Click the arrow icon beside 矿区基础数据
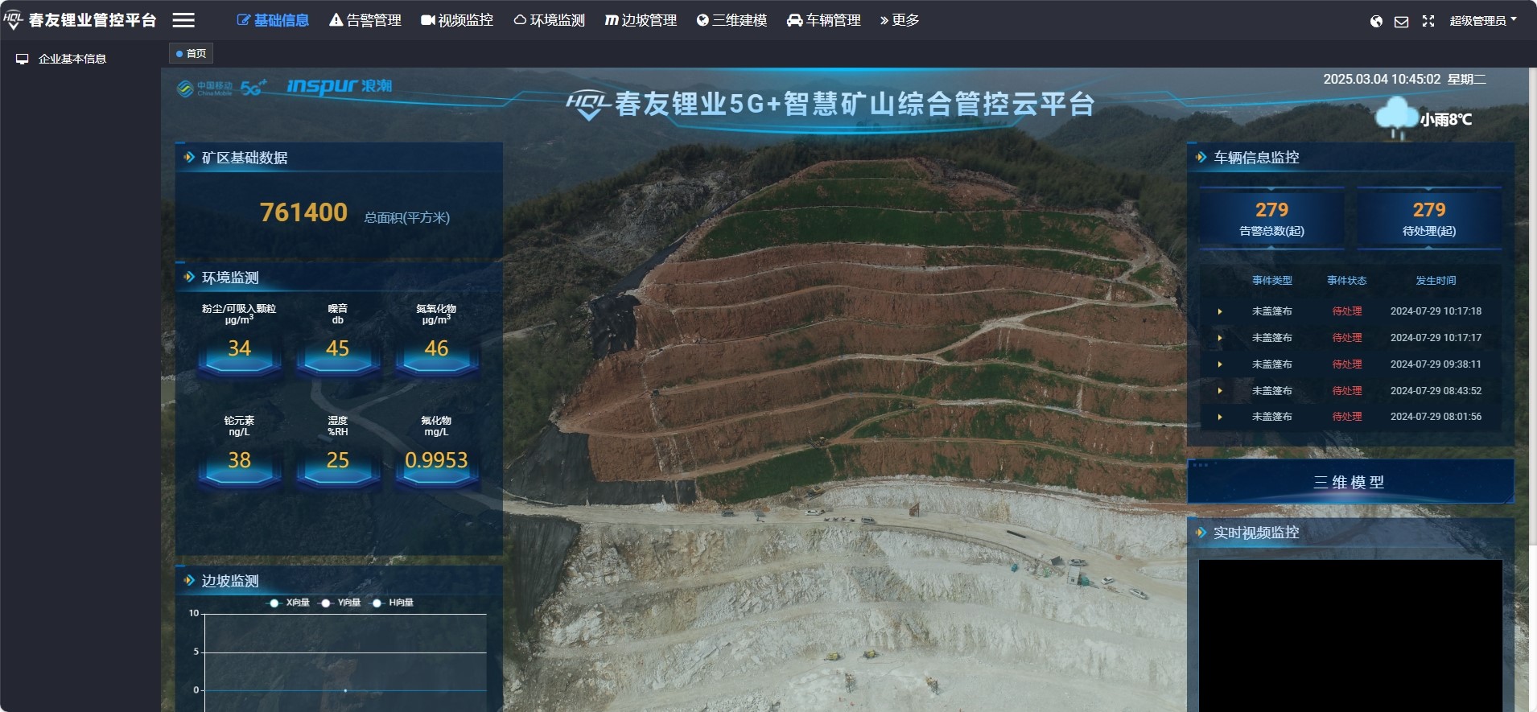 (189, 157)
